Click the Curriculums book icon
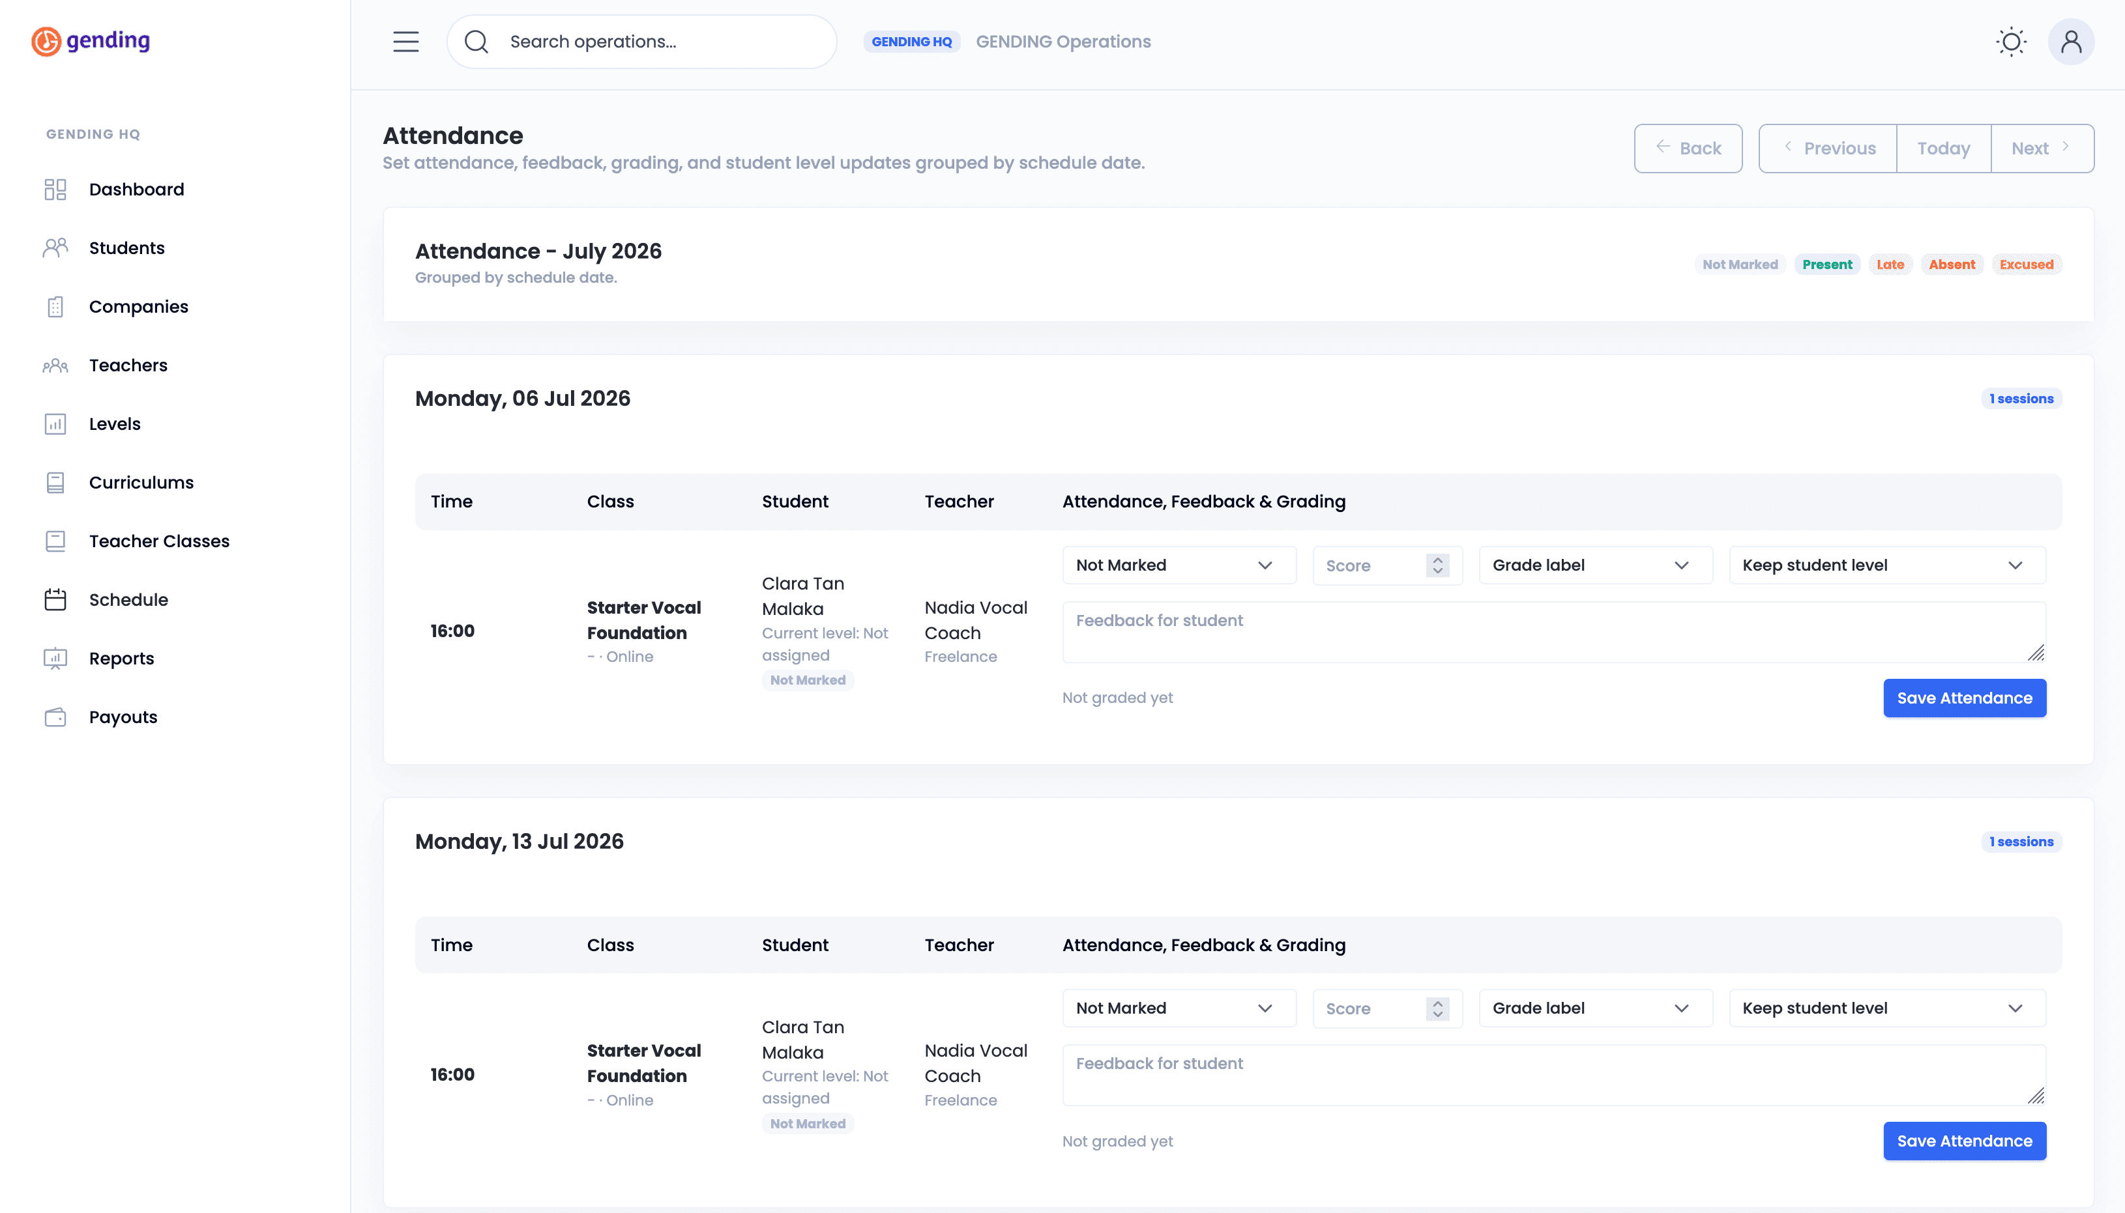This screenshot has height=1213, width=2125. [x=55, y=482]
